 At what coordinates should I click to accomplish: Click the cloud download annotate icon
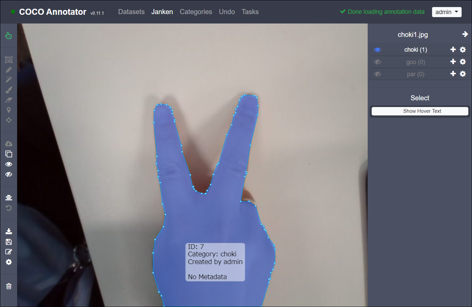pyautogui.click(x=9, y=144)
